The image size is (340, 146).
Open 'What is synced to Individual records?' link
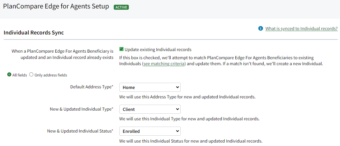[301, 29]
